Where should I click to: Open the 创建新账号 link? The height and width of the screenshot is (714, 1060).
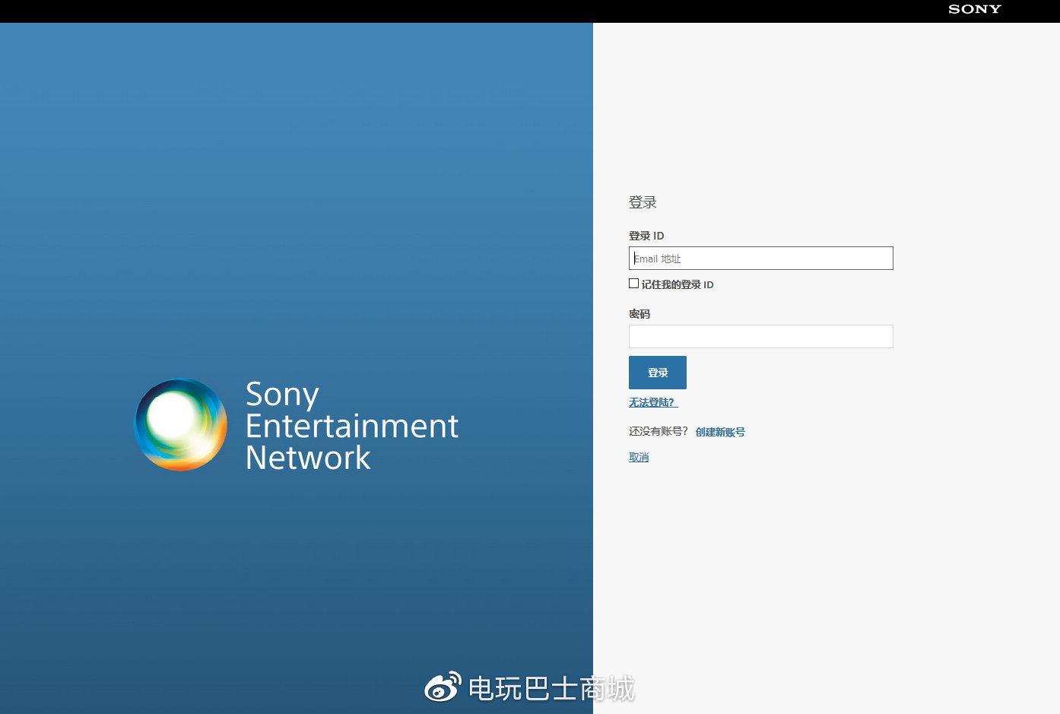720,432
